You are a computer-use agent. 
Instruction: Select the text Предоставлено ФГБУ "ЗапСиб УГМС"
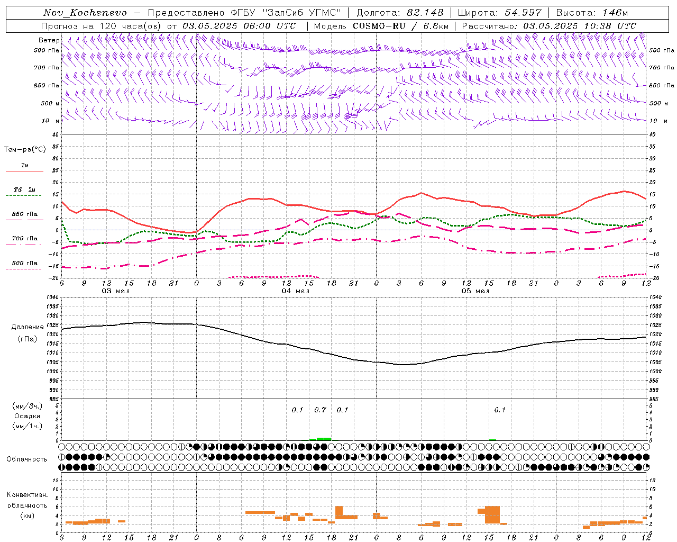(x=244, y=13)
